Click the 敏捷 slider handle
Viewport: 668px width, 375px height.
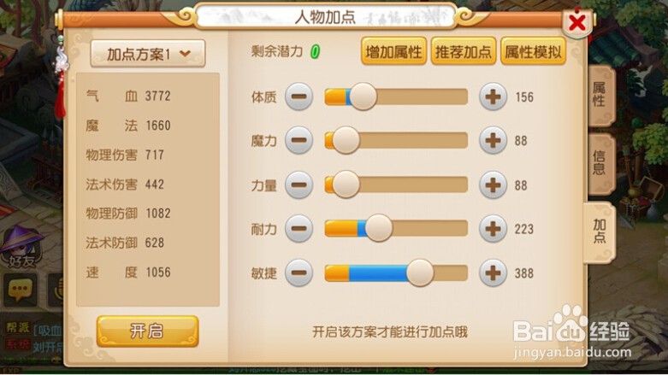pyautogui.click(x=420, y=272)
